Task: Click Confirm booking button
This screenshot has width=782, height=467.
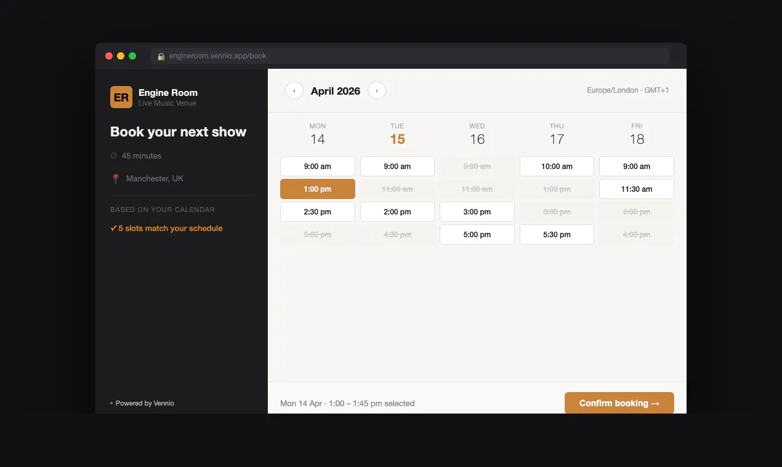Action: click(619, 403)
